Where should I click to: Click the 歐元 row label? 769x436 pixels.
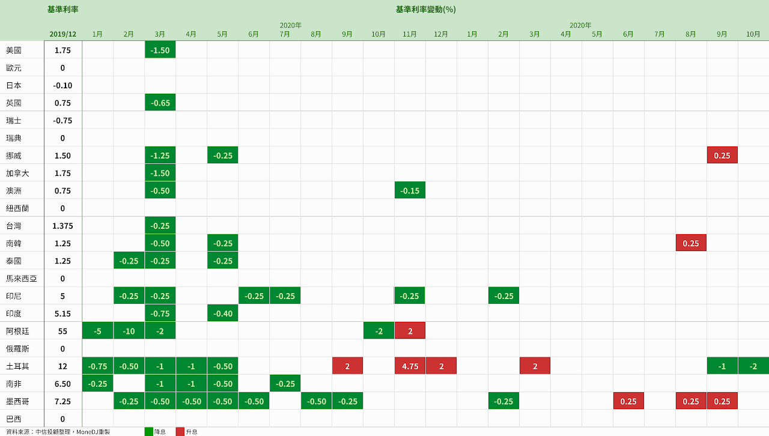click(x=14, y=68)
